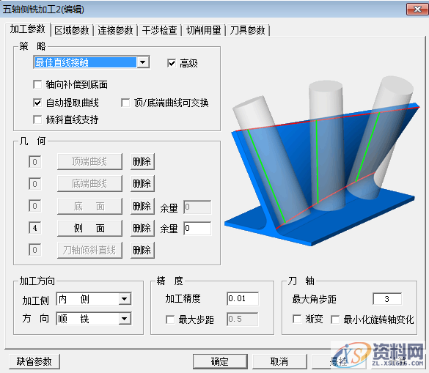The image size is (429, 373).
Task: Click the 加工精度 field showing 0.01
Action: click(x=243, y=298)
